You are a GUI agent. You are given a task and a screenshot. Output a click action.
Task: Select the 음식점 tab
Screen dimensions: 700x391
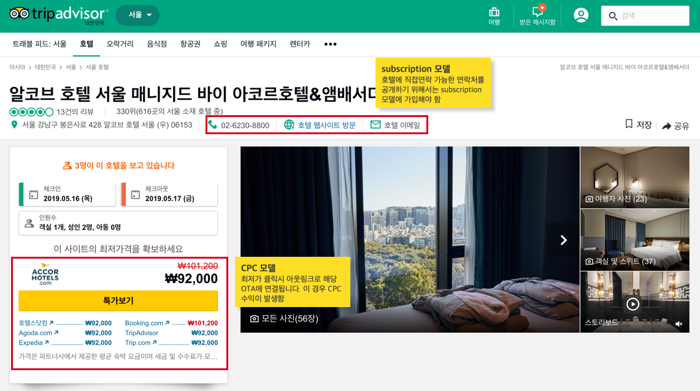click(x=156, y=44)
